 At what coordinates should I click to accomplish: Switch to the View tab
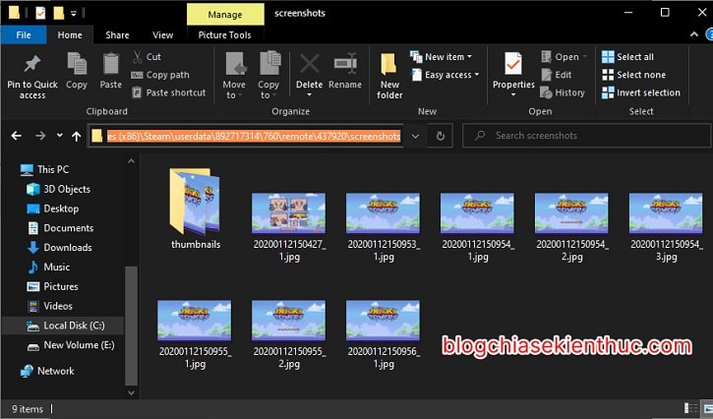(163, 35)
